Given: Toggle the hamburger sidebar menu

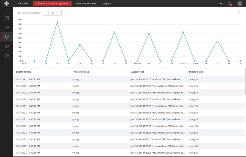Looking at the screenshot, I should coord(7,10).
